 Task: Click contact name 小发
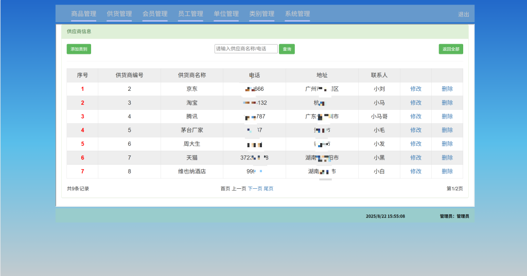(379, 144)
